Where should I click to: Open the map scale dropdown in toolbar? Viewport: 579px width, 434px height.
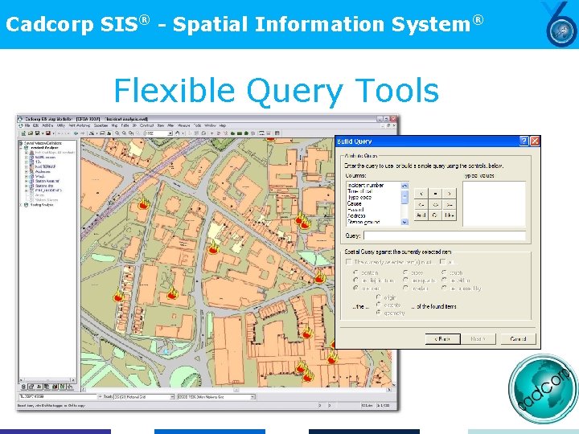170,133
